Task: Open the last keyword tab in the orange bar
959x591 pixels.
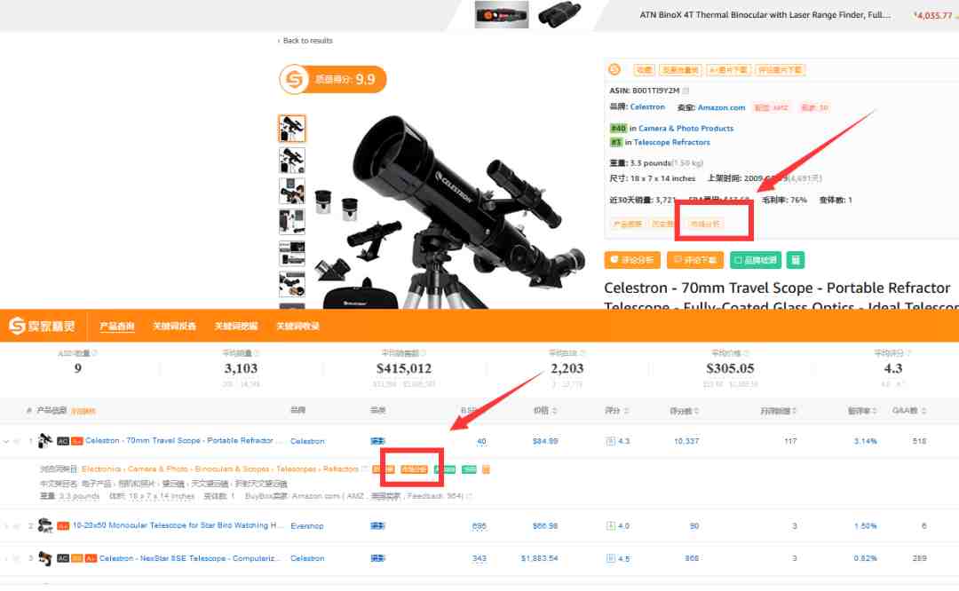Action: pyautogui.click(x=297, y=327)
